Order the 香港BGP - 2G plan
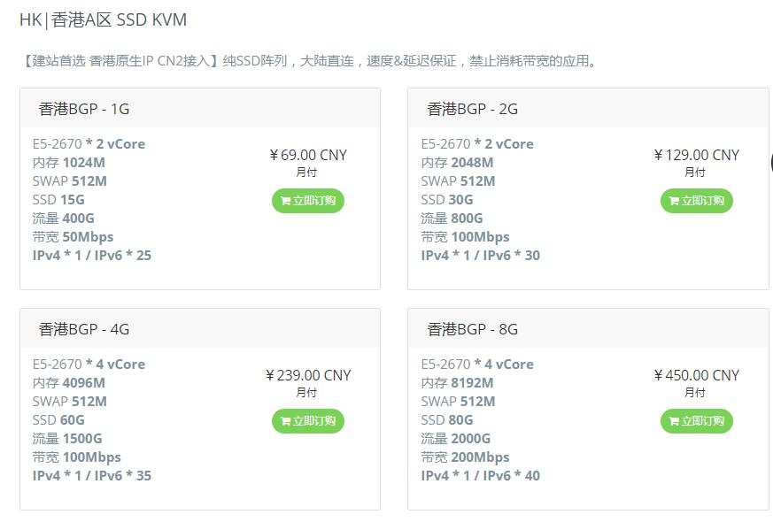Image resolution: width=773 pixels, height=522 pixels. 696,201
